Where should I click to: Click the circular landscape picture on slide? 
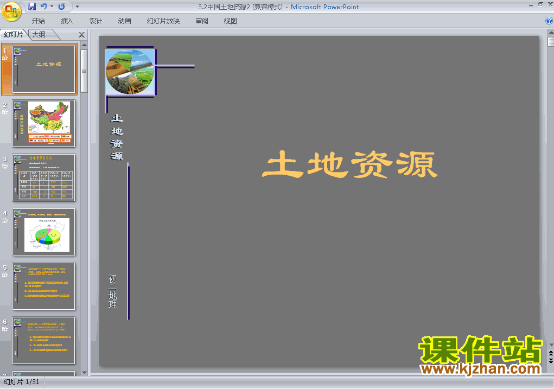130,72
